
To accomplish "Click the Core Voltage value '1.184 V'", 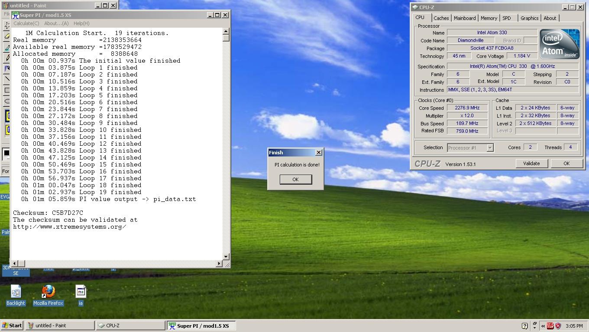I will [x=522, y=56].
